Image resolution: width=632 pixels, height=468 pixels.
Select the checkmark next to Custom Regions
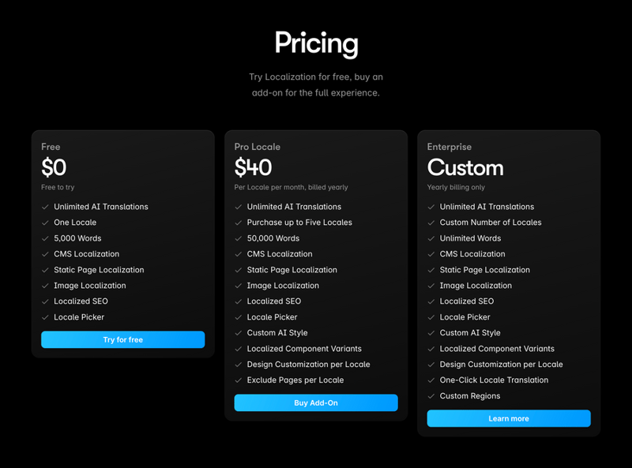[429, 396]
